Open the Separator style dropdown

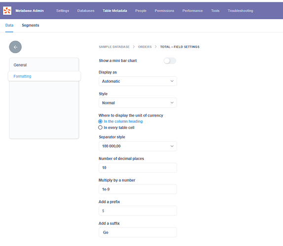pos(138,146)
